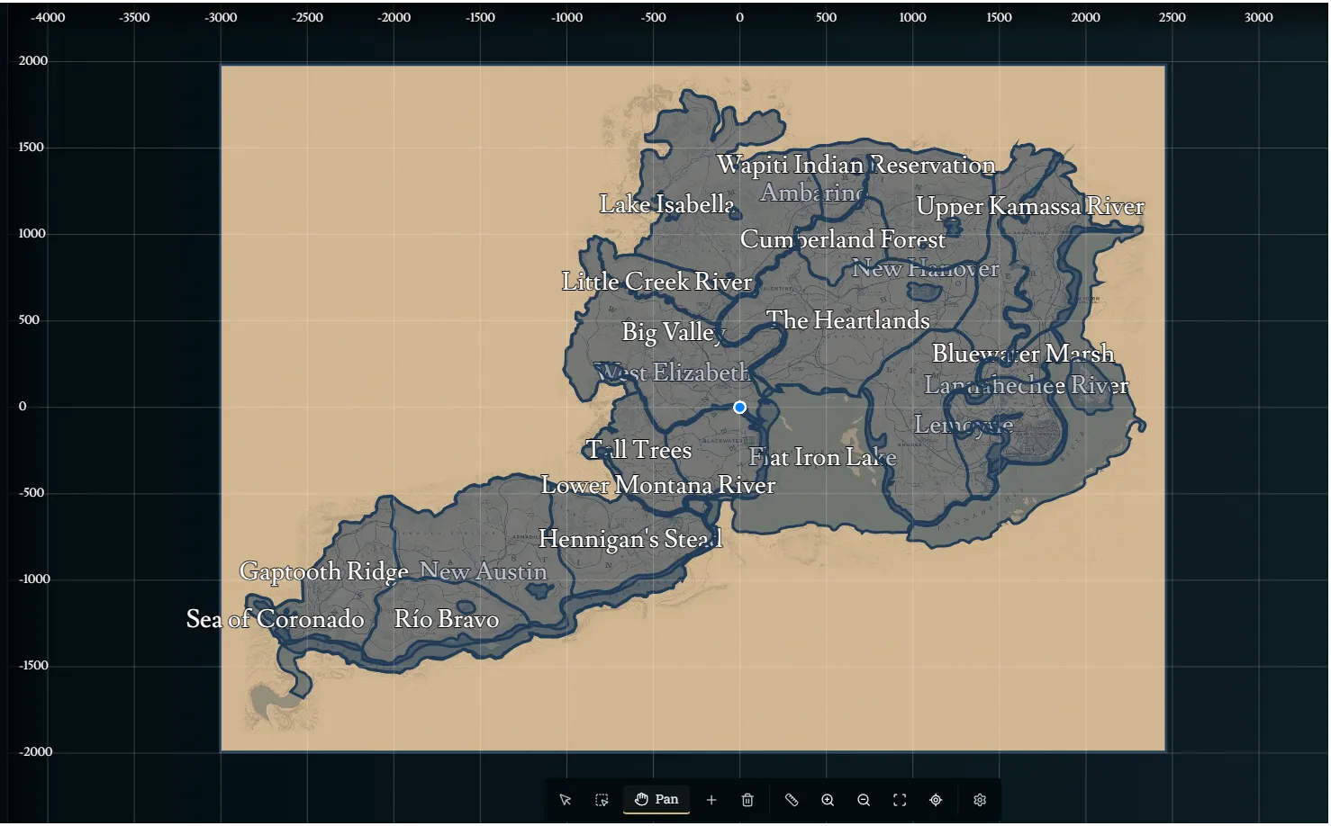Open the settings gear
Viewport: 1331px width, 826px height.
click(x=979, y=800)
